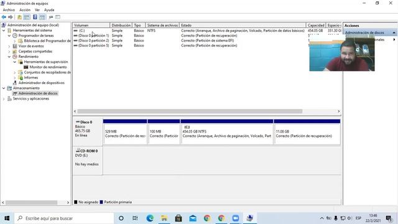Click the Carpetas compartidas icon

coord(15,51)
